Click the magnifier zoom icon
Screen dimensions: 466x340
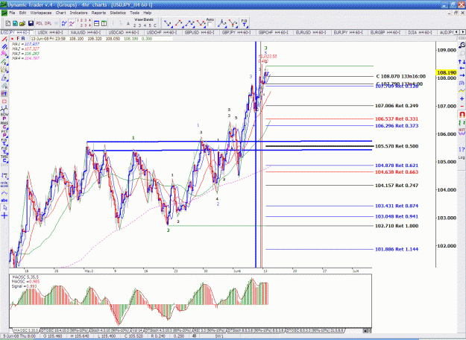click(x=462, y=45)
